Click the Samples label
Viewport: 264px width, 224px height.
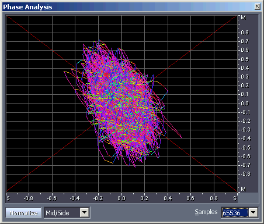tap(206, 212)
